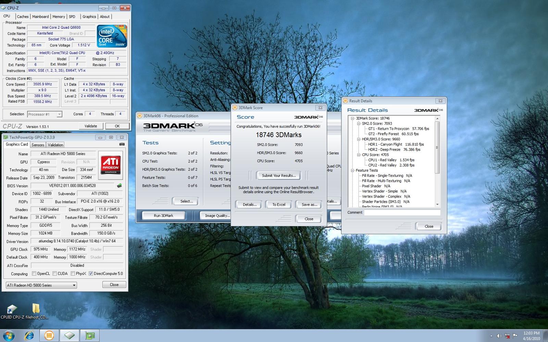The image size is (548, 342).
Task: Click the Result Details scrollbar thumb
Action: click(x=437, y=147)
